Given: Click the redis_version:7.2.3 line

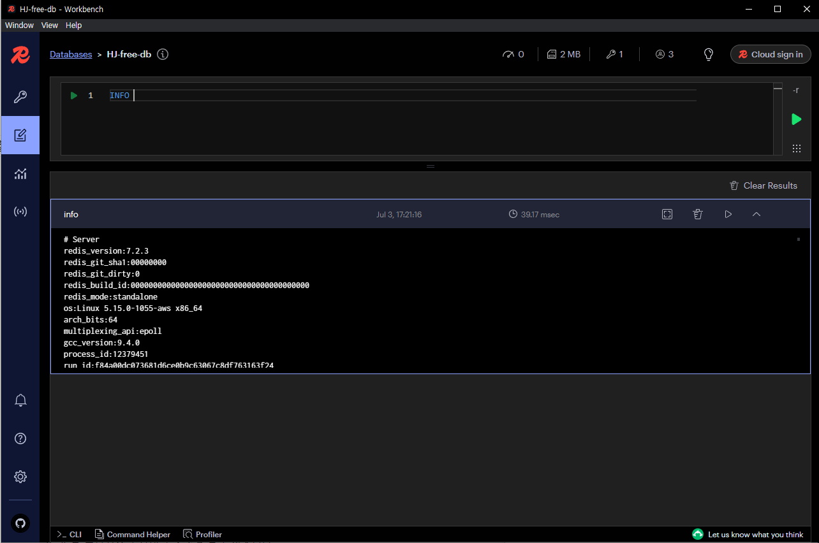Looking at the screenshot, I should 106,250.
